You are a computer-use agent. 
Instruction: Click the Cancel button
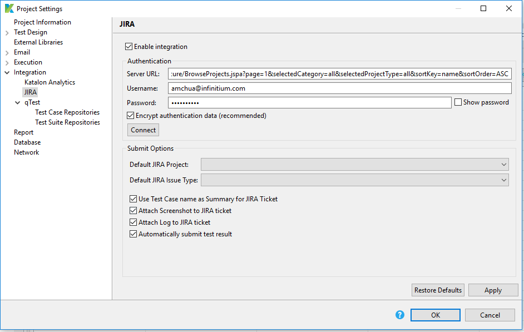tap(490, 315)
